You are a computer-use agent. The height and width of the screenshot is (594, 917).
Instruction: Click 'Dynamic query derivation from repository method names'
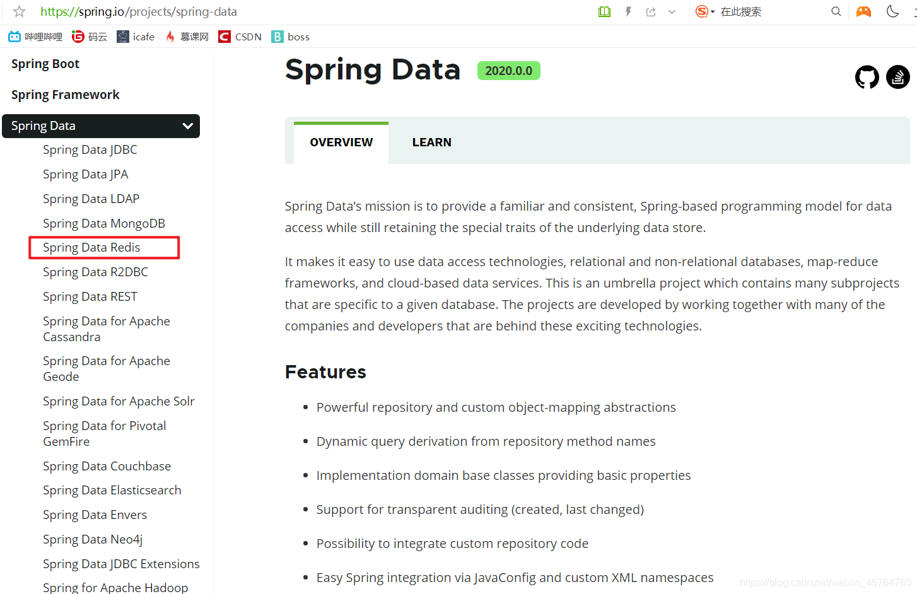click(x=486, y=441)
